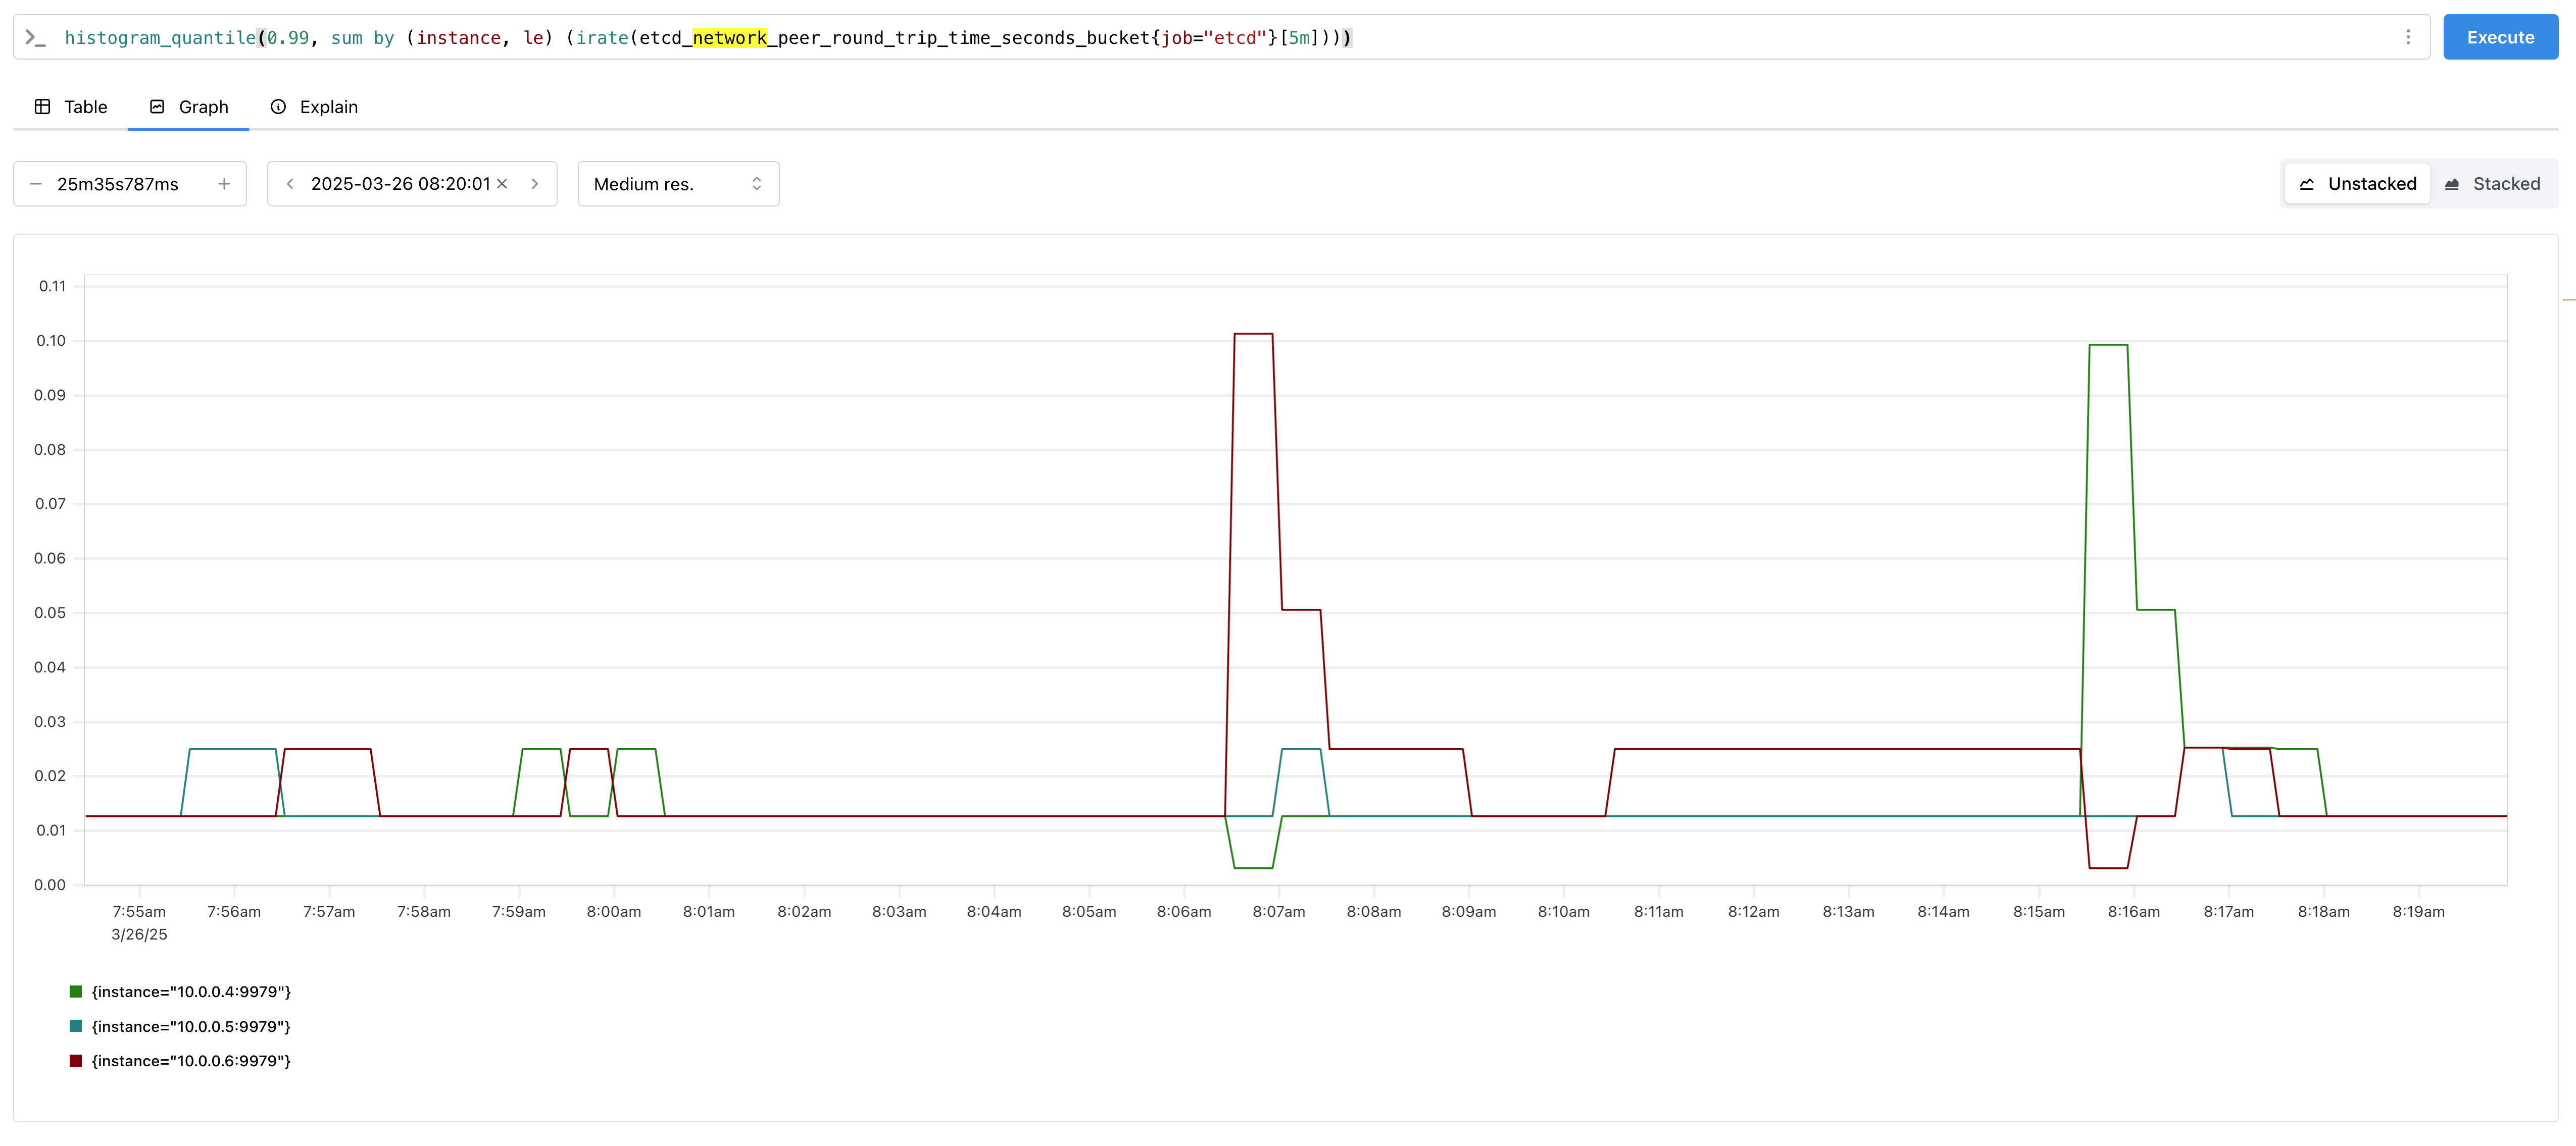
Task: Switch to the Table tab
Action: point(71,107)
